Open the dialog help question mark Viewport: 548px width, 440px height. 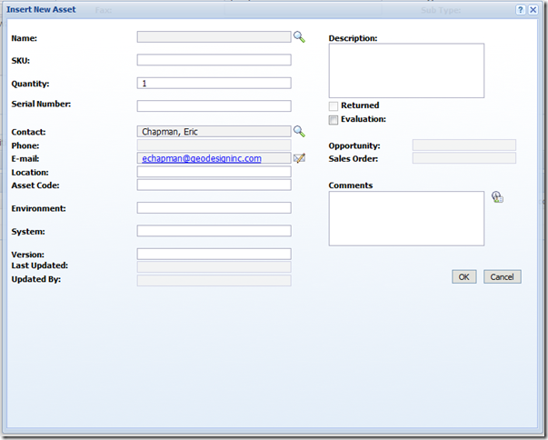tap(521, 9)
